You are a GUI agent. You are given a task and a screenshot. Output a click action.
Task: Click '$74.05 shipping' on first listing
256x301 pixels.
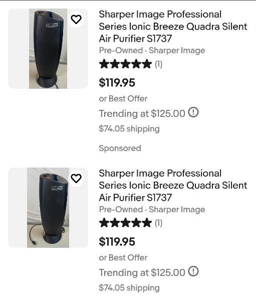[129, 128]
